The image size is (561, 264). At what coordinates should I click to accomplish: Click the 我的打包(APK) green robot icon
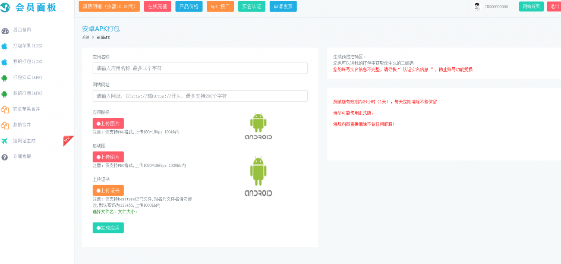click(x=5, y=93)
